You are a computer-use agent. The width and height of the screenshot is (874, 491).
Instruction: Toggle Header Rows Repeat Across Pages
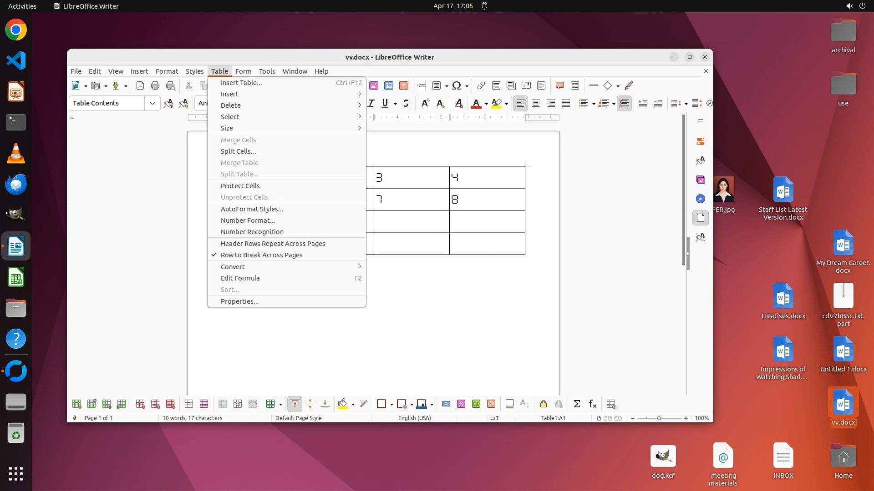(x=273, y=244)
